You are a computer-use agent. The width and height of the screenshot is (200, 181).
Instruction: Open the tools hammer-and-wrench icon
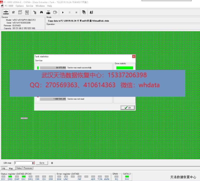point(13,12)
